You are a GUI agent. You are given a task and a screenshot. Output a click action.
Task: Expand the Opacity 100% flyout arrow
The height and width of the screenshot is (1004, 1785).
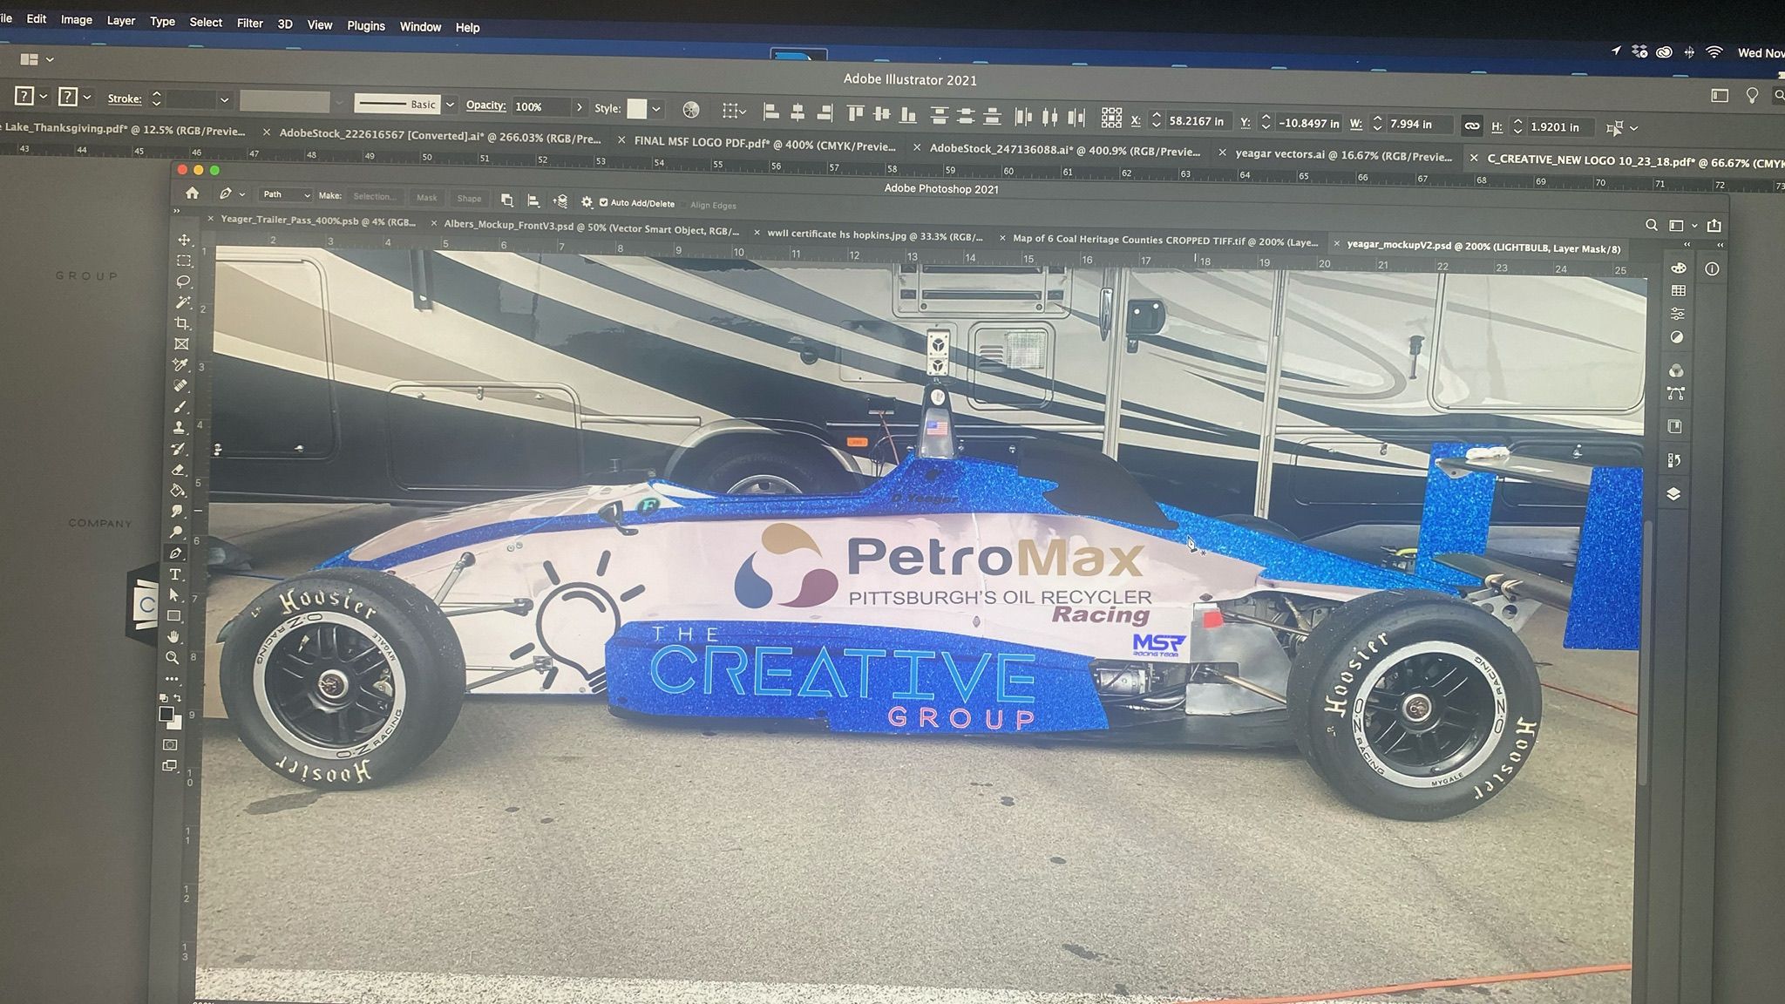click(x=580, y=107)
